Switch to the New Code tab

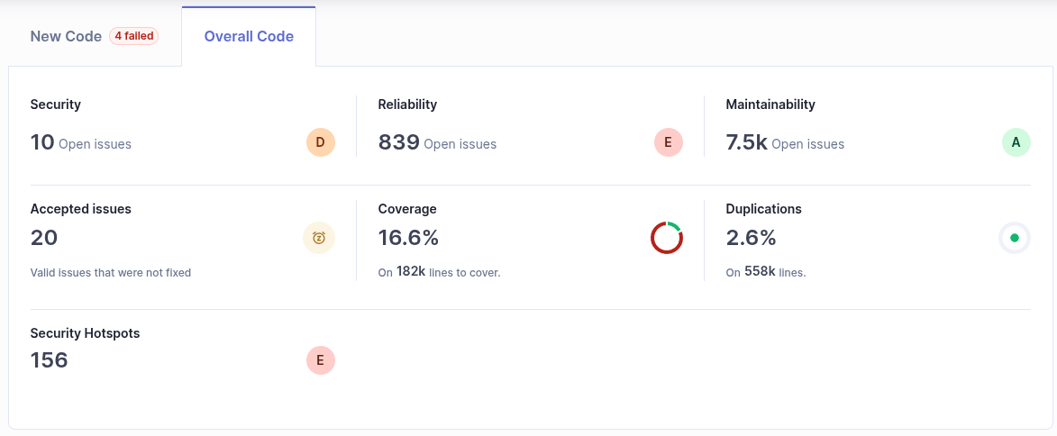coord(94,36)
